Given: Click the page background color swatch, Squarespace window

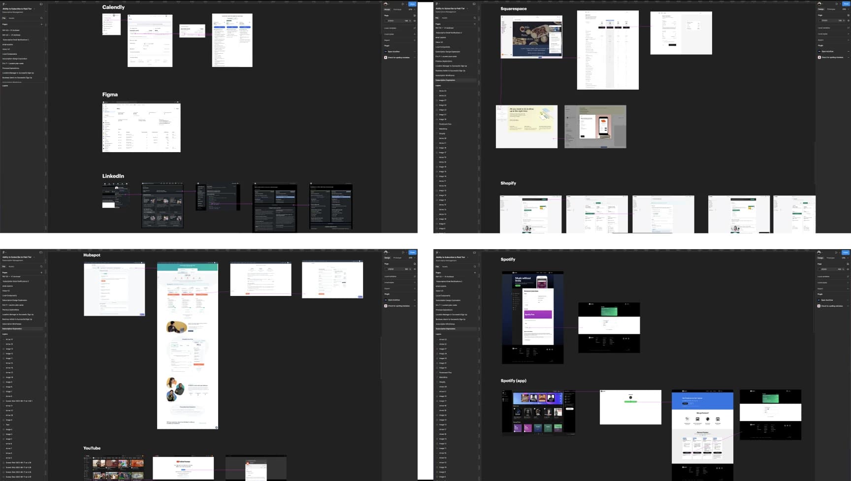Looking at the screenshot, I should point(819,21).
